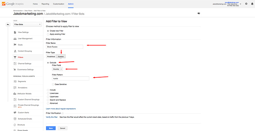Click the graduation cap education icon
255x131 pixels.
(x=199, y=13)
